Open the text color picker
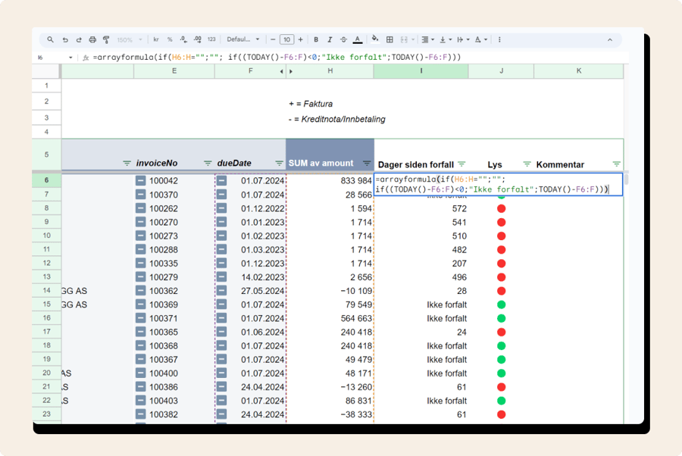 pos(358,39)
